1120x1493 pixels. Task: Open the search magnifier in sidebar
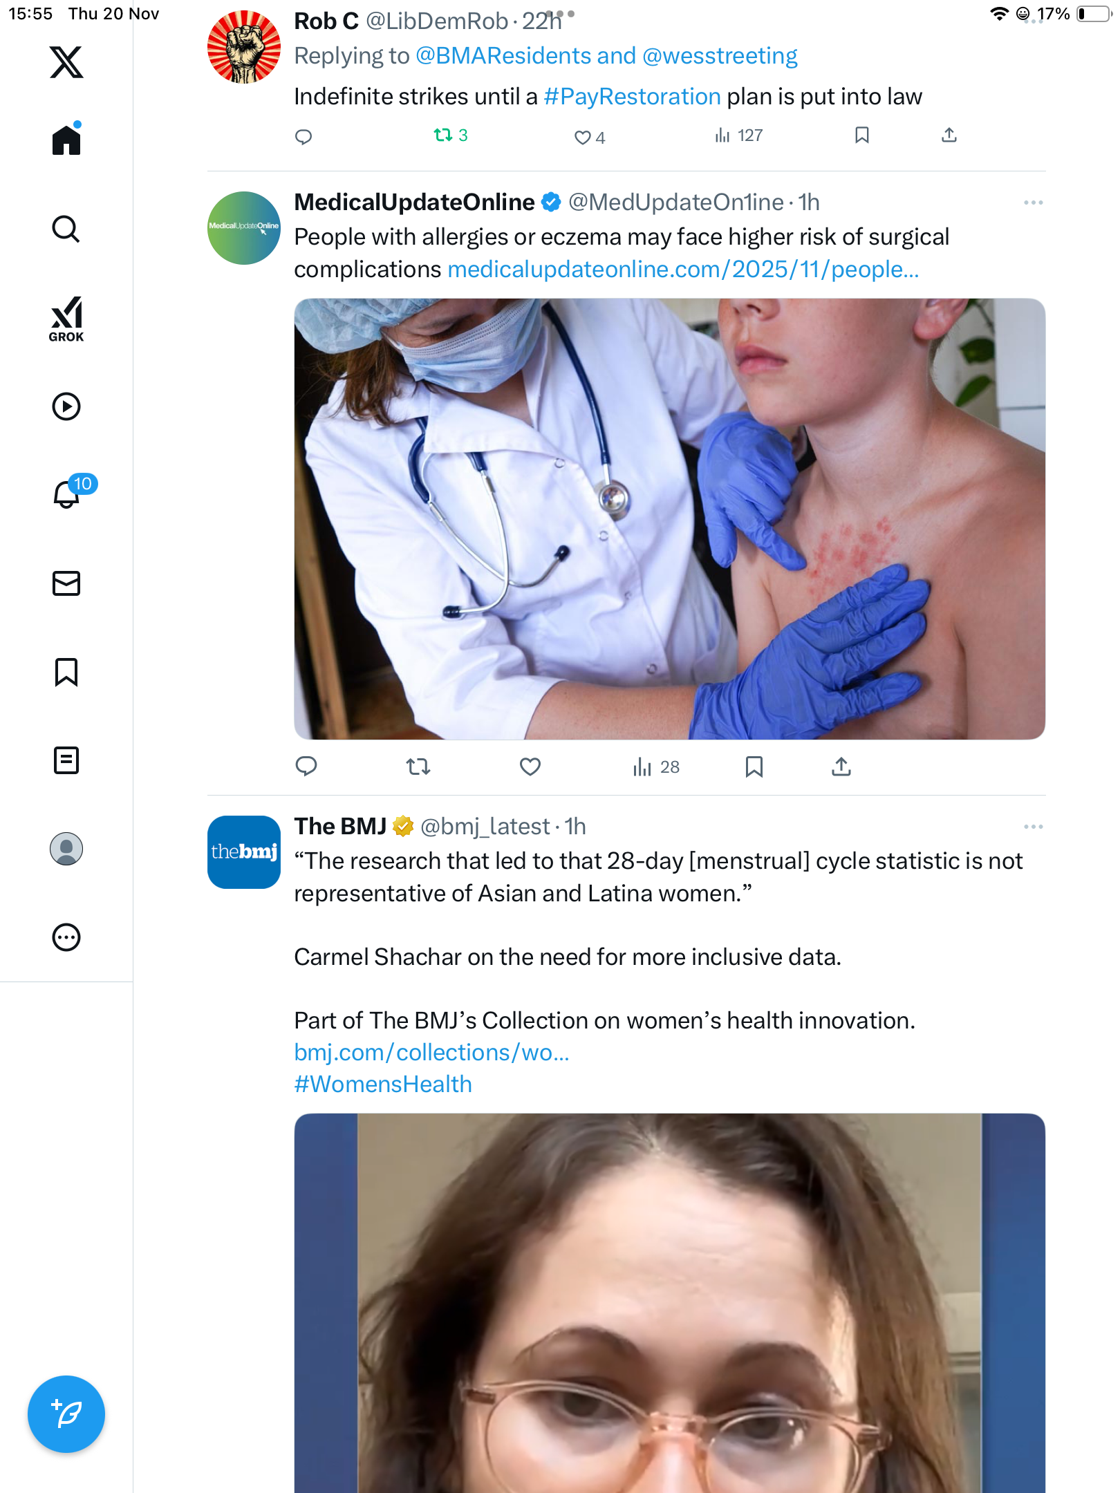pos(66,229)
